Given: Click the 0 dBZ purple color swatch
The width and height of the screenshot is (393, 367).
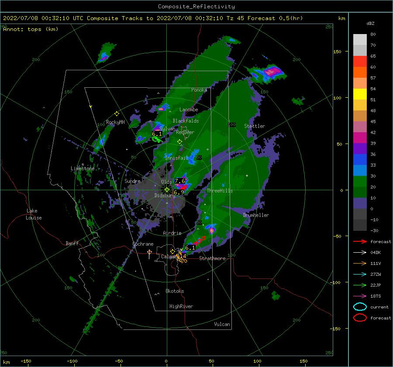Looking at the screenshot, I should 360,203.
